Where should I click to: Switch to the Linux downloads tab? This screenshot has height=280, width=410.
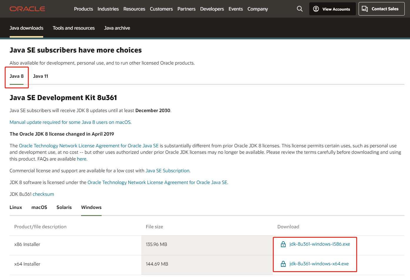[16, 207]
